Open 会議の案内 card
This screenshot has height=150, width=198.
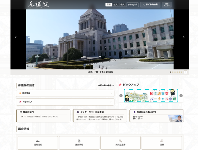(43, 116)
